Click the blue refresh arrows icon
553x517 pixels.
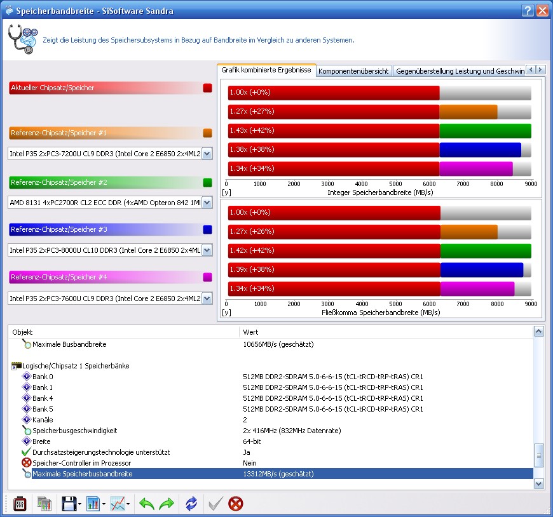[191, 504]
